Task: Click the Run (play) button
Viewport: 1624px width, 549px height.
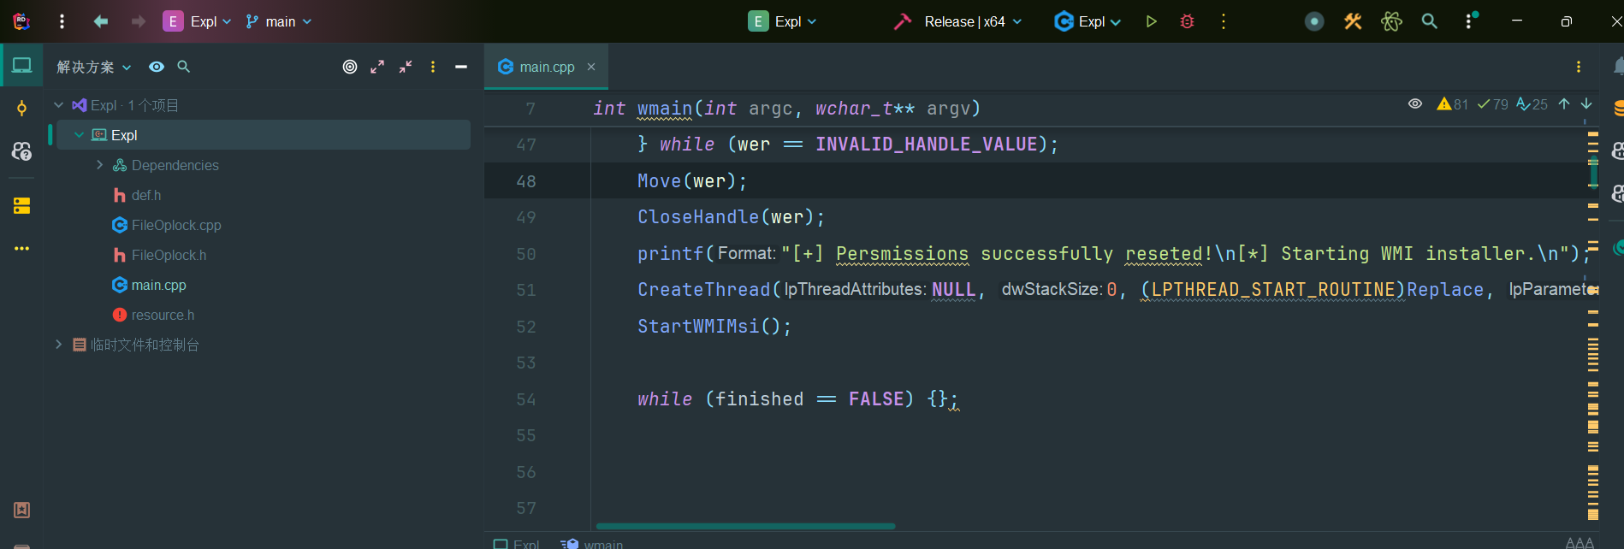Action: [1151, 21]
